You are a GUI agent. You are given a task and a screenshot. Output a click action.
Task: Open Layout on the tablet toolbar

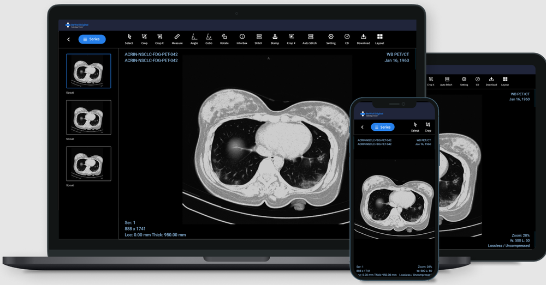tap(505, 81)
